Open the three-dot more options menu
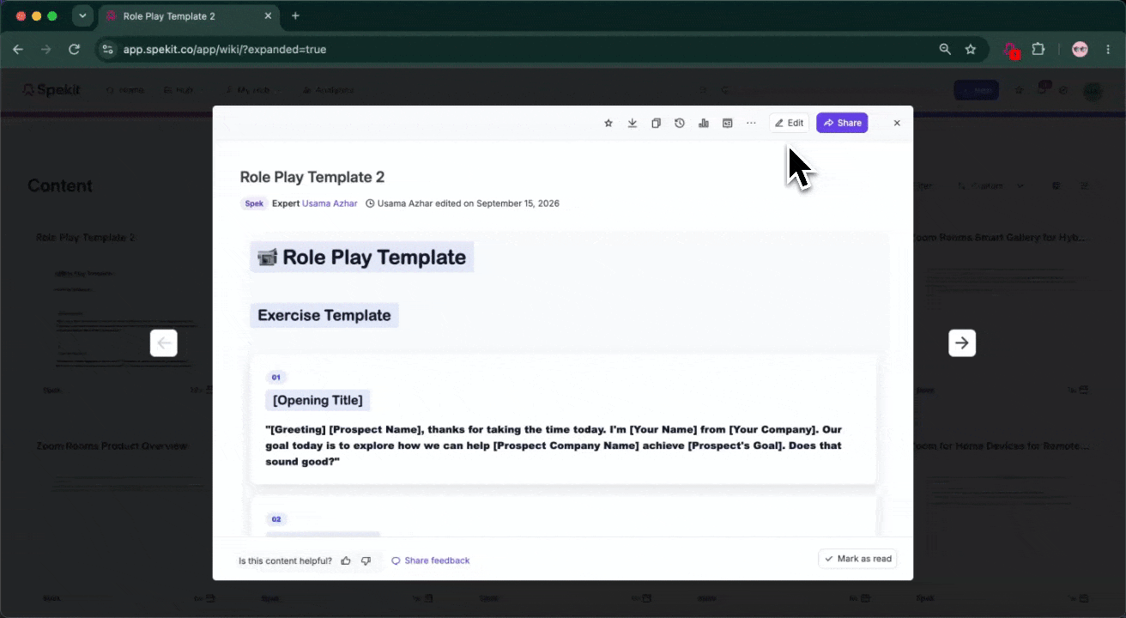1126x618 pixels. pyautogui.click(x=751, y=124)
